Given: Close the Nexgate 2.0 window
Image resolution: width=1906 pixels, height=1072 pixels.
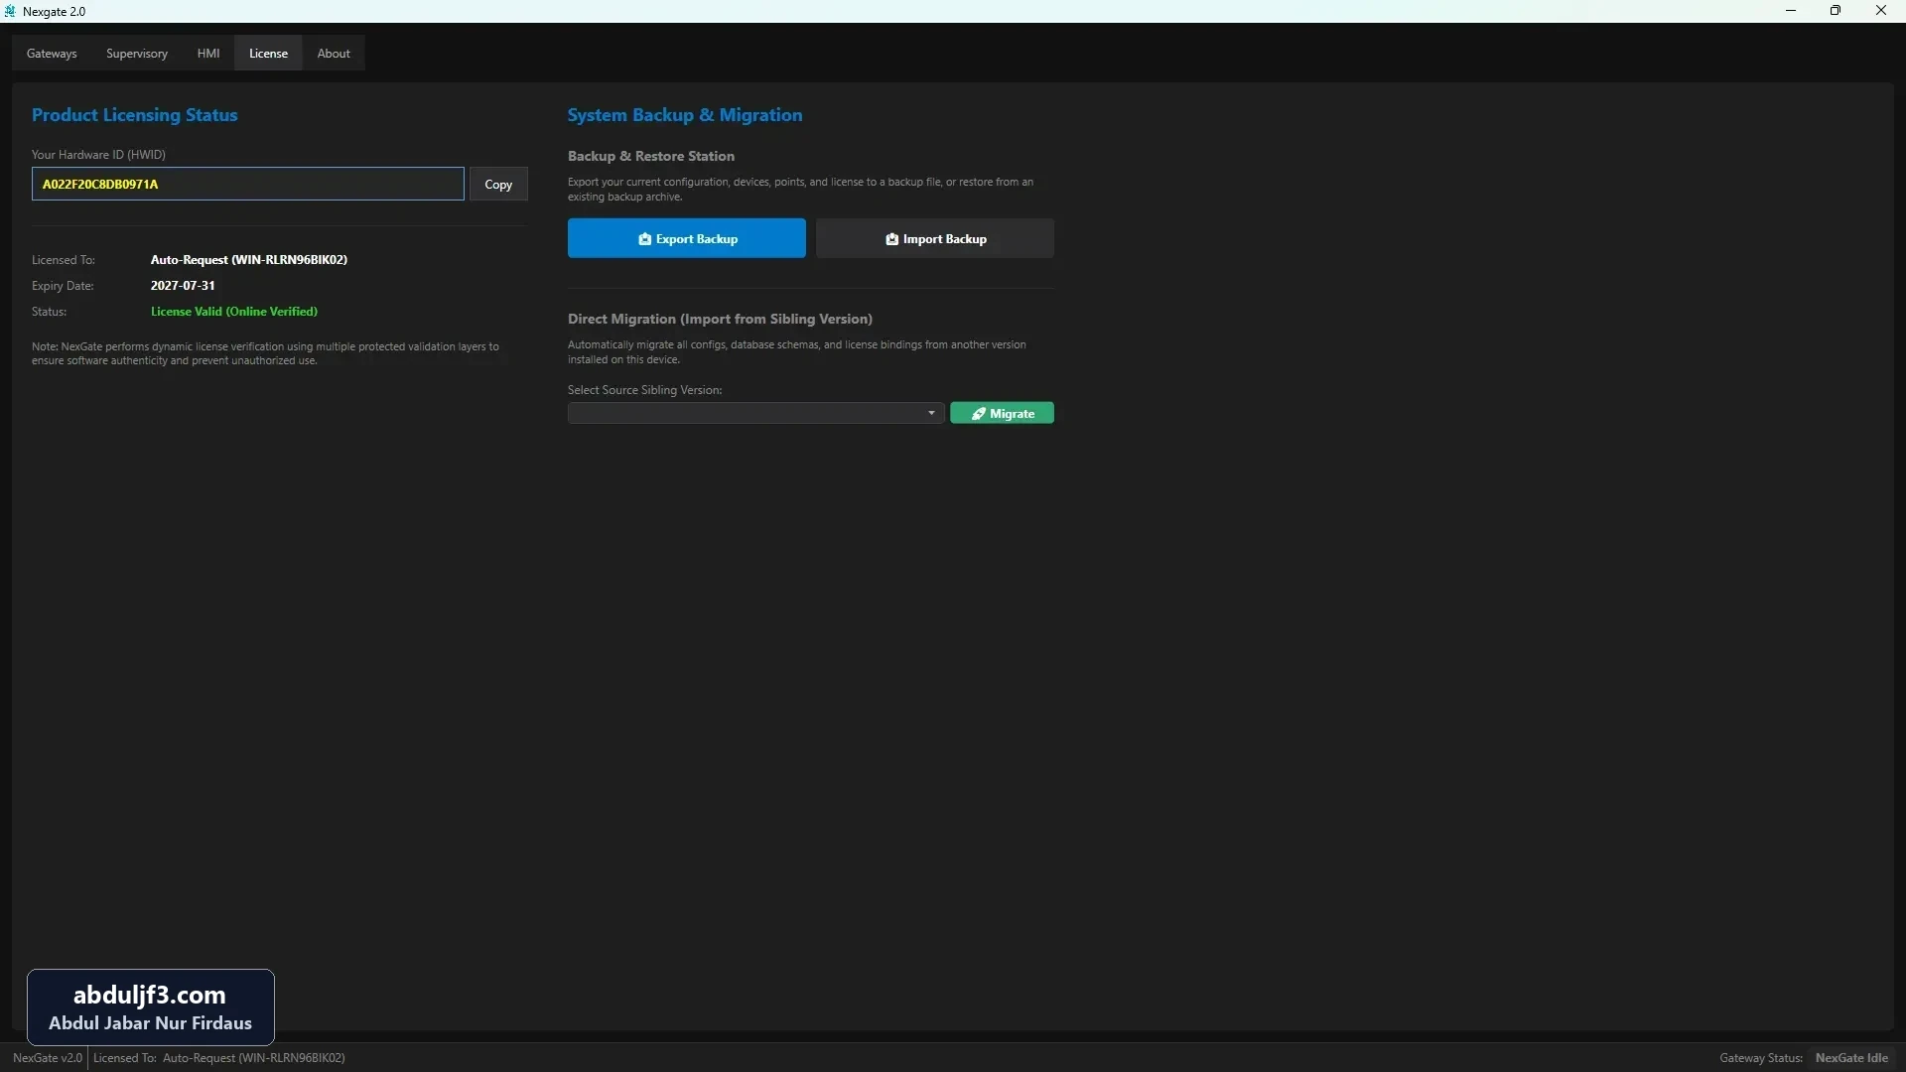Looking at the screenshot, I should (1881, 11).
